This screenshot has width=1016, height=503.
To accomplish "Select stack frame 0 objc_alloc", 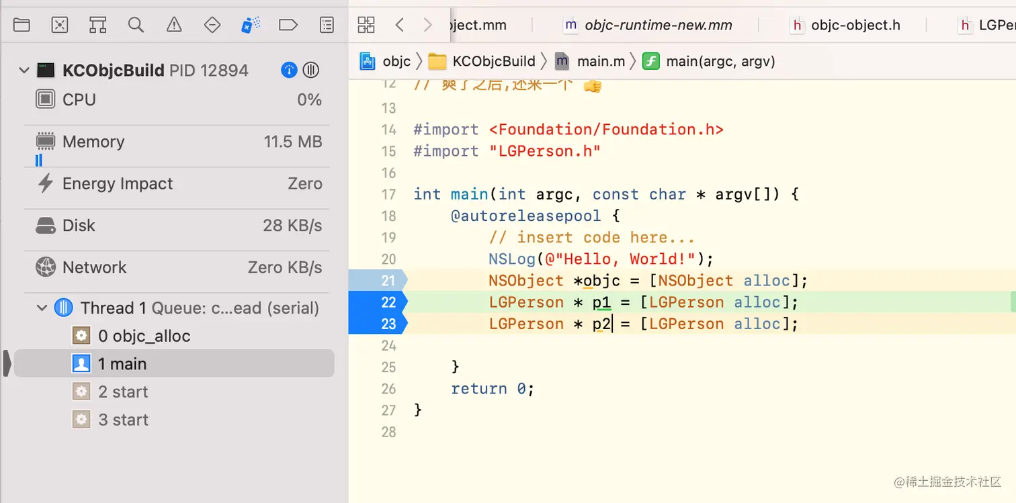I will click(174, 336).
